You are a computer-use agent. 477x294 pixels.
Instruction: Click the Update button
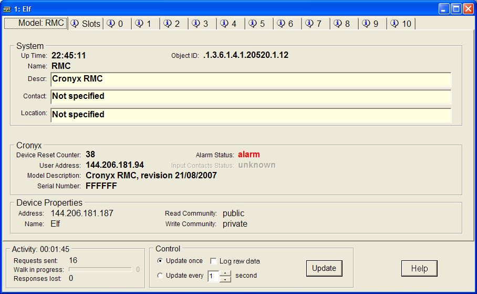pyautogui.click(x=324, y=268)
